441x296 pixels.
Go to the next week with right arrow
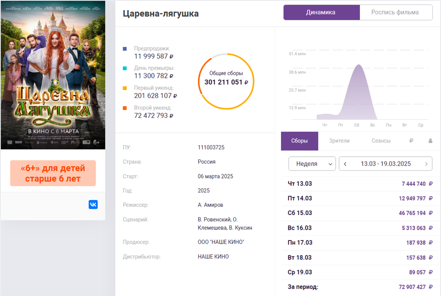point(426,164)
